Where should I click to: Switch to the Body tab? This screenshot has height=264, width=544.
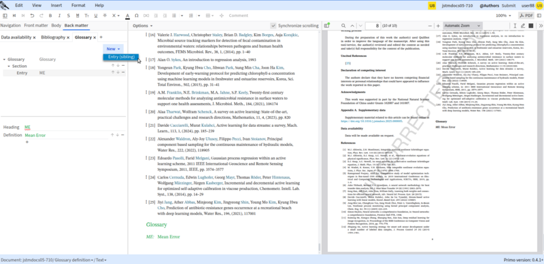(x=56, y=25)
